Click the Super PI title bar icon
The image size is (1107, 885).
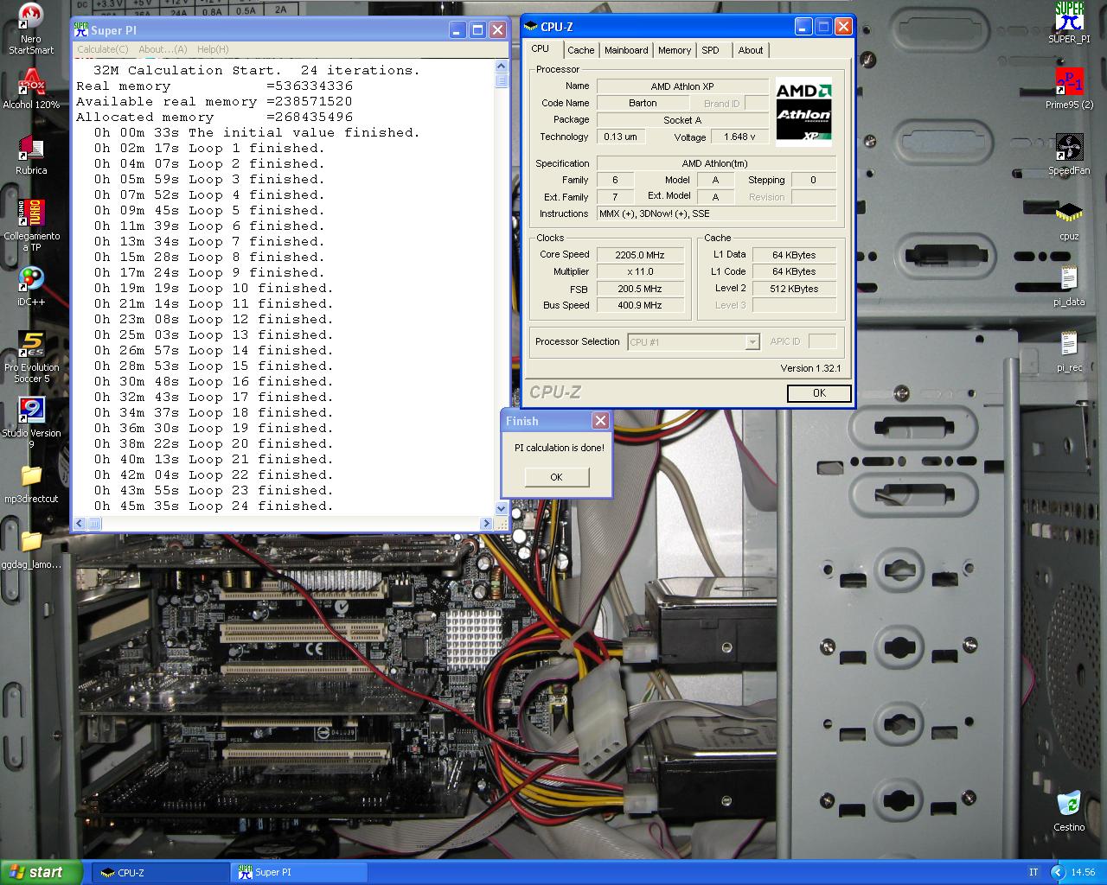click(x=81, y=30)
